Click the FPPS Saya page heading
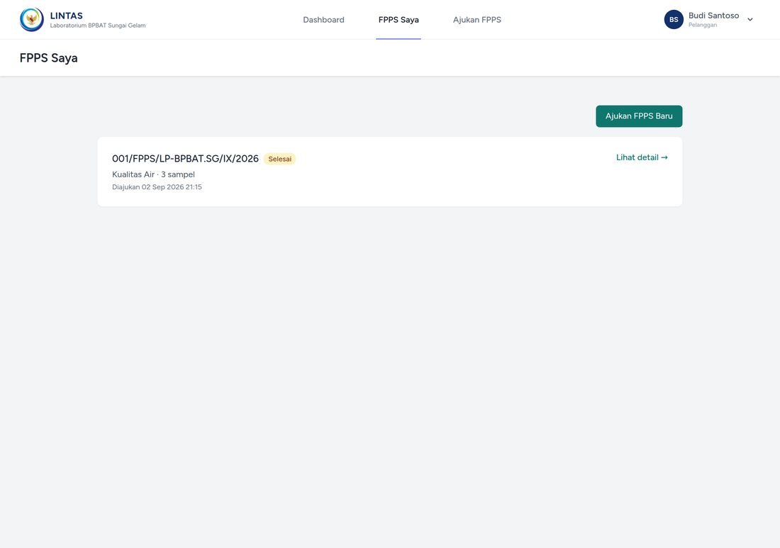The height and width of the screenshot is (548, 780). [x=48, y=58]
